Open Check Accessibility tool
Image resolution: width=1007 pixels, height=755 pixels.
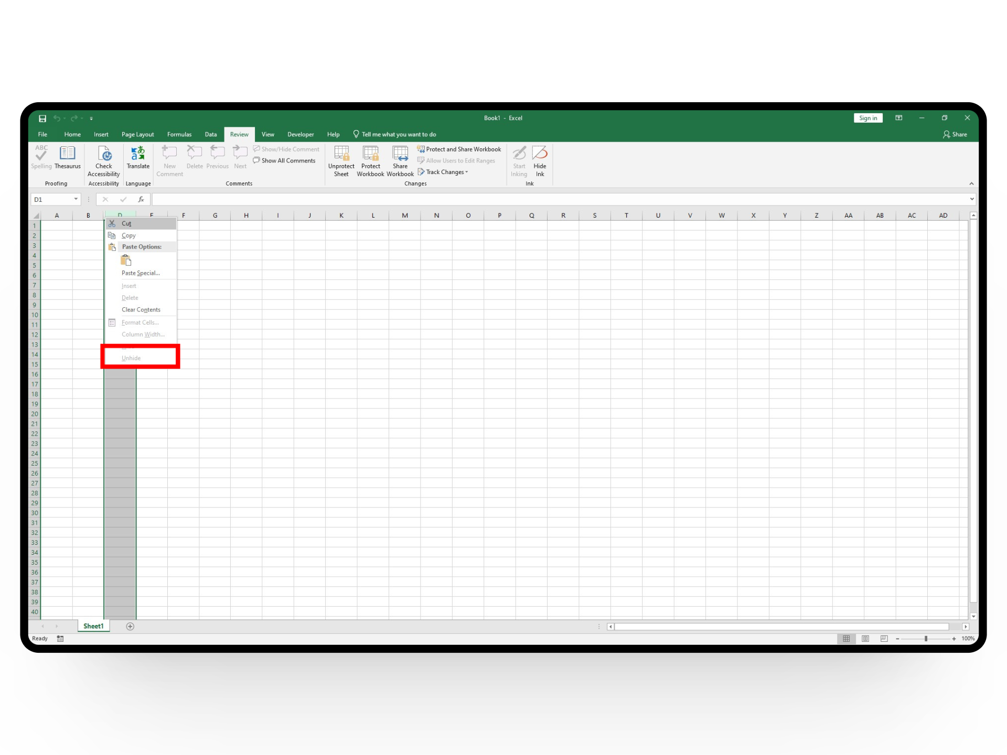(104, 154)
